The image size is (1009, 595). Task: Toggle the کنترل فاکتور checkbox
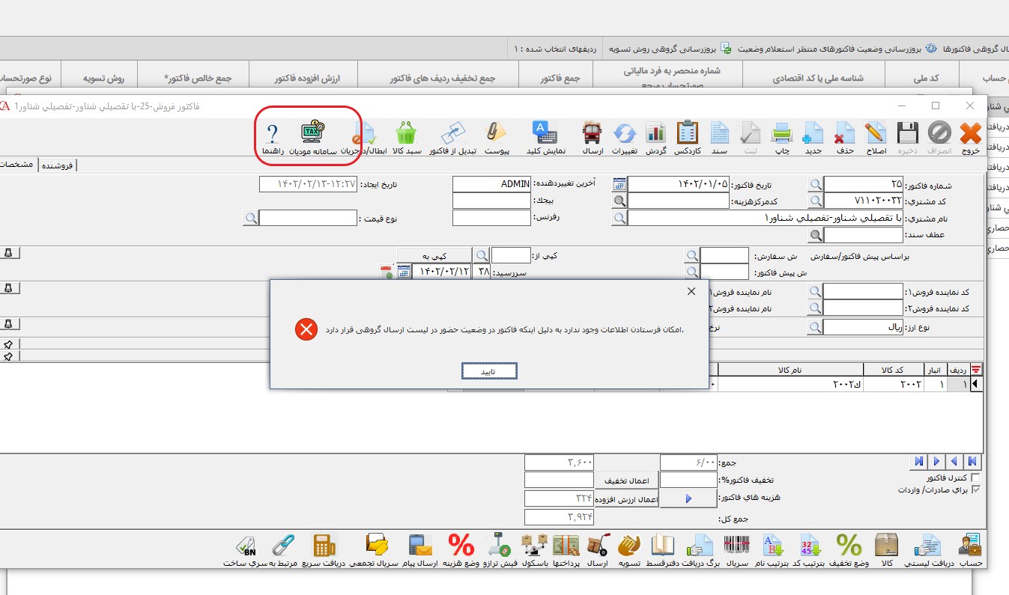[975, 477]
